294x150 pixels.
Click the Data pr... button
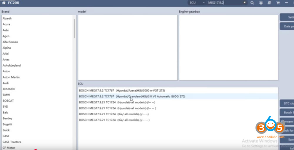point(287,26)
